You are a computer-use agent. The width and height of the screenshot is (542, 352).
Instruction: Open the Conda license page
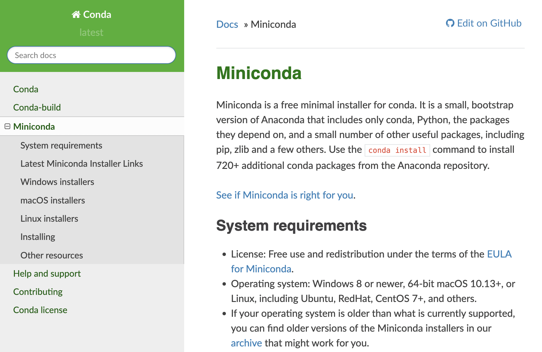click(40, 310)
